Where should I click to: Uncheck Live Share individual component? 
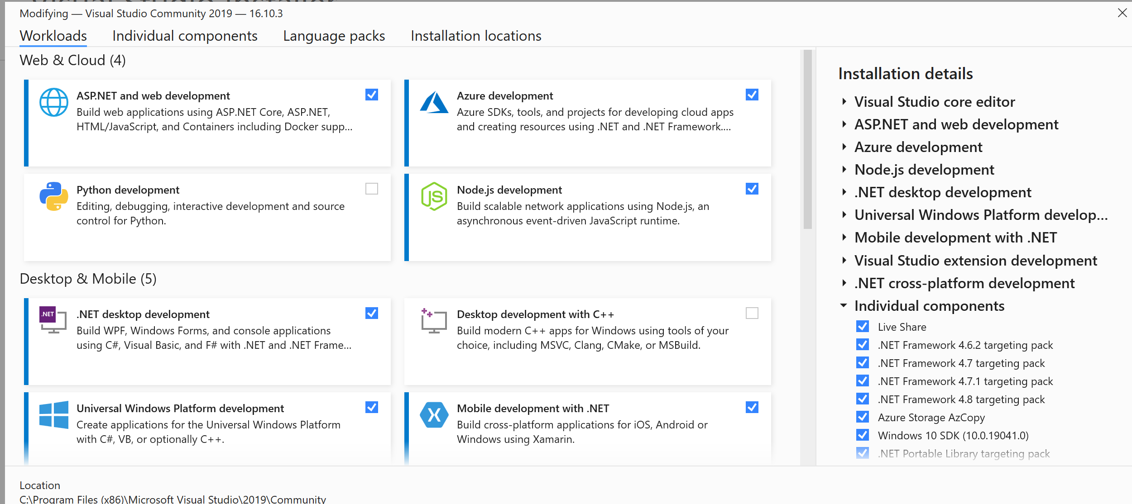tap(863, 327)
